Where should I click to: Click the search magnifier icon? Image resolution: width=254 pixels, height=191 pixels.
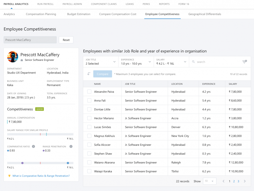click(193, 62)
